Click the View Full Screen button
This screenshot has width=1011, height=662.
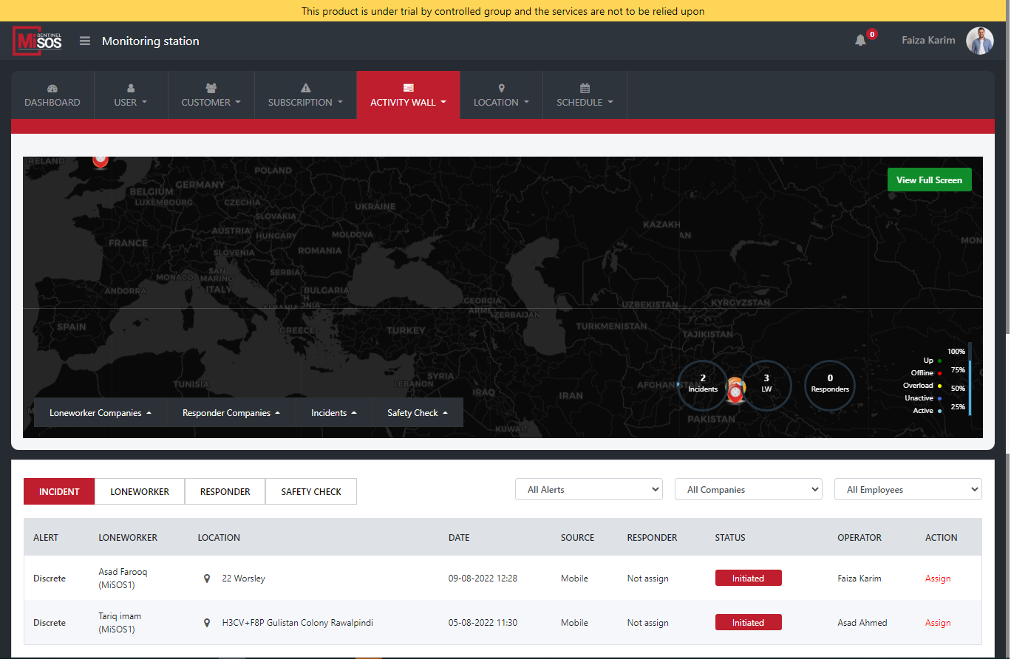[x=929, y=180]
